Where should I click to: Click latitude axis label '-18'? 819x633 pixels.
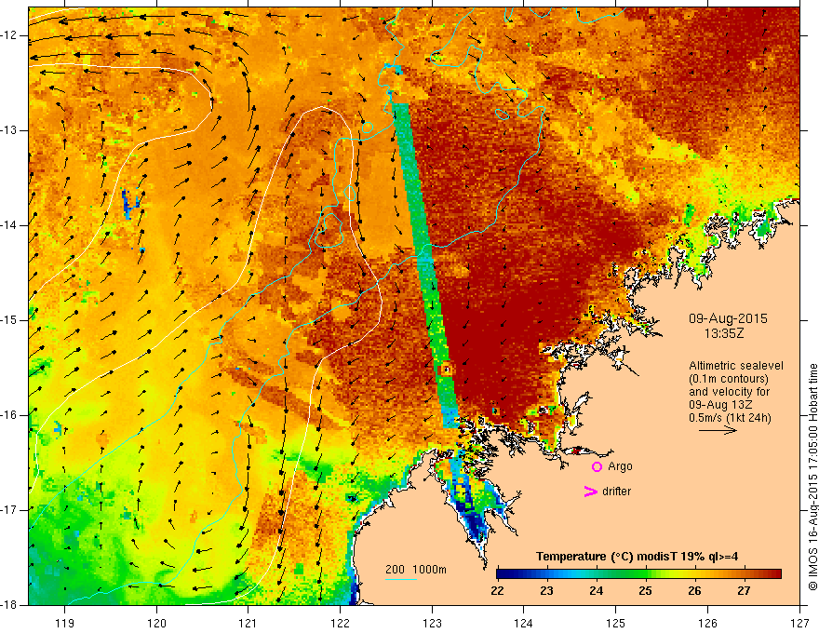(9, 605)
